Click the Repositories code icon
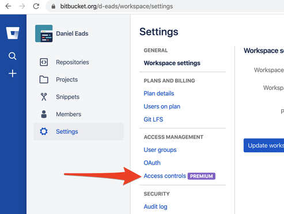The height and width of the screenshot is (214, 284). [x=44, y=62]
